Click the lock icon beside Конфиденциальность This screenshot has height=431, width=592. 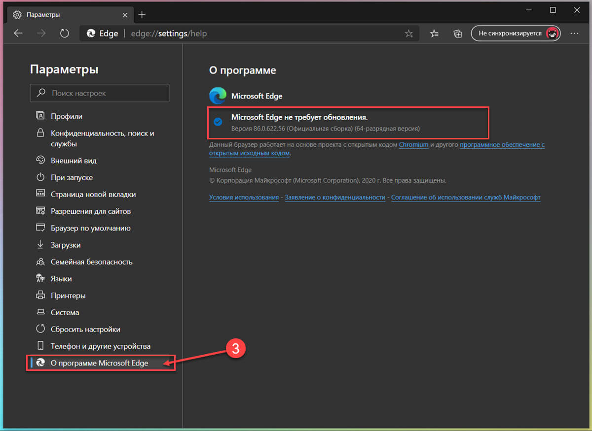point(40,133)
